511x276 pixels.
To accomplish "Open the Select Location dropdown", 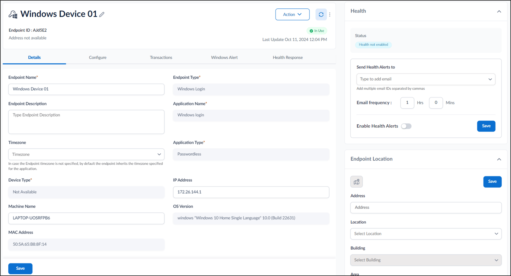I will tap(426, 234).
